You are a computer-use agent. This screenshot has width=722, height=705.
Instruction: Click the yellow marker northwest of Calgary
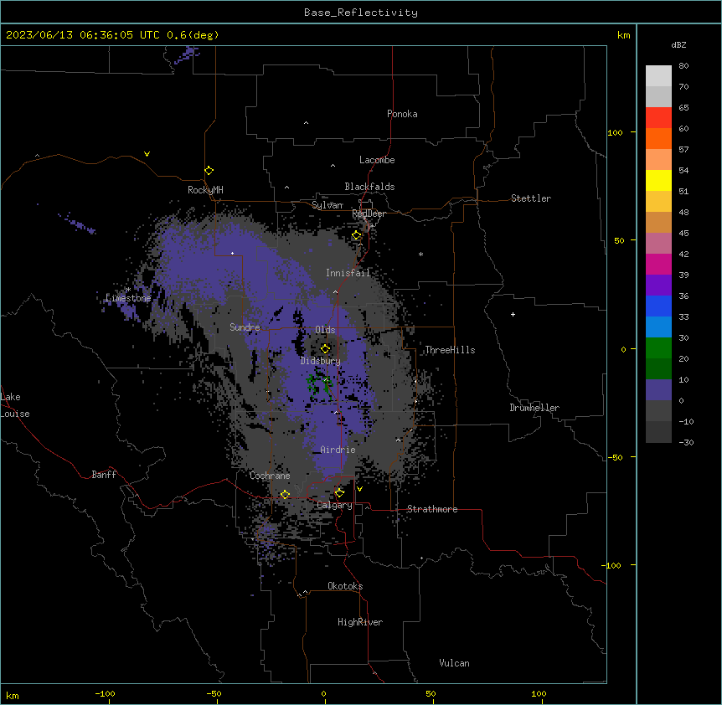(x=285, y=494)
